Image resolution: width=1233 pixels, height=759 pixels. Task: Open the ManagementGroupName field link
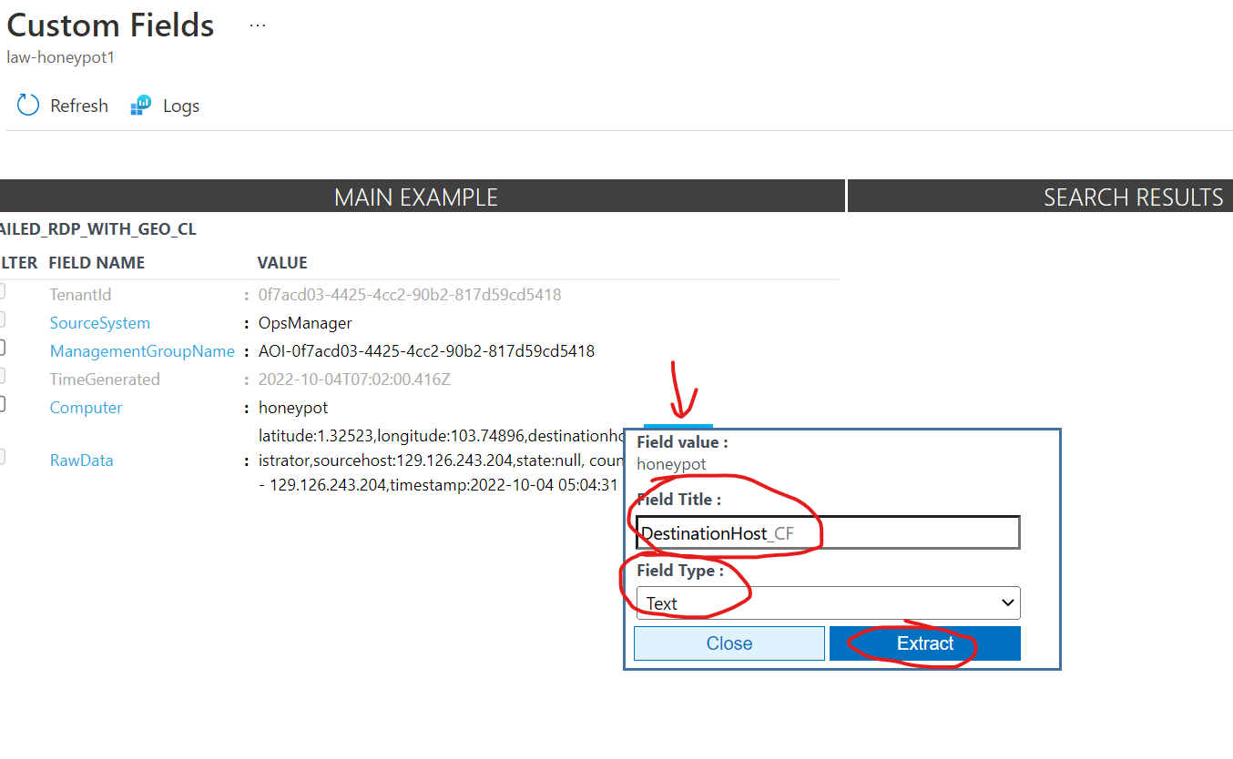[142, 350]
